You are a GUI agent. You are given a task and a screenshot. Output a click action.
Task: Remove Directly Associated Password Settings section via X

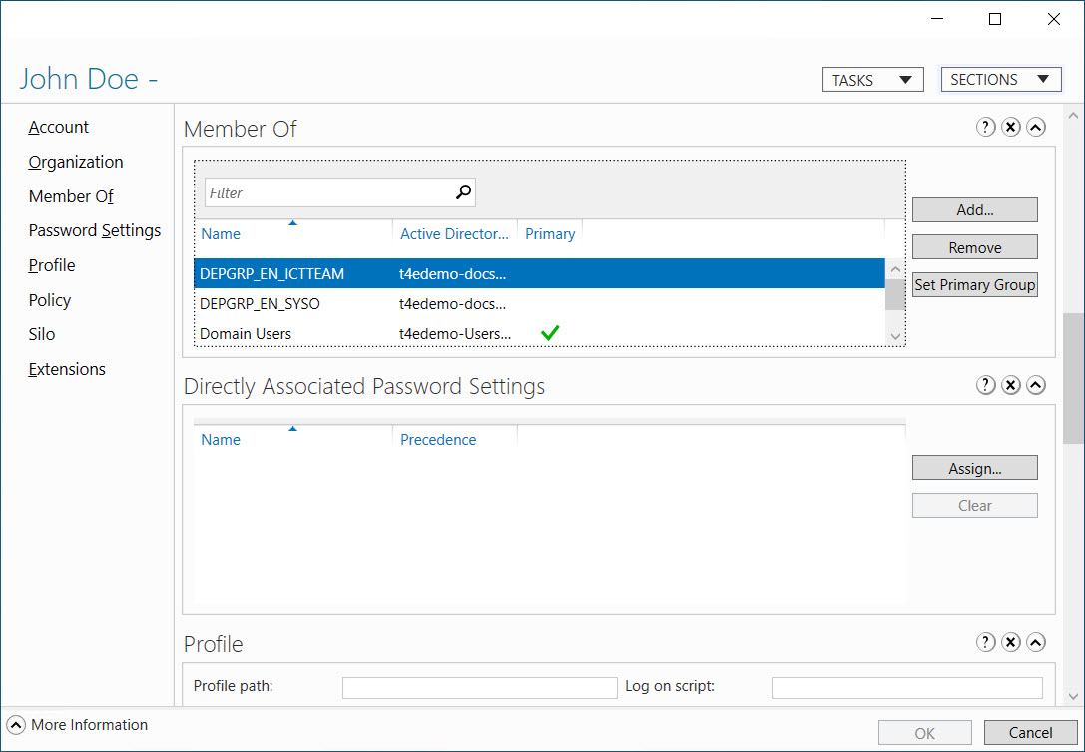pos(1010,385)
